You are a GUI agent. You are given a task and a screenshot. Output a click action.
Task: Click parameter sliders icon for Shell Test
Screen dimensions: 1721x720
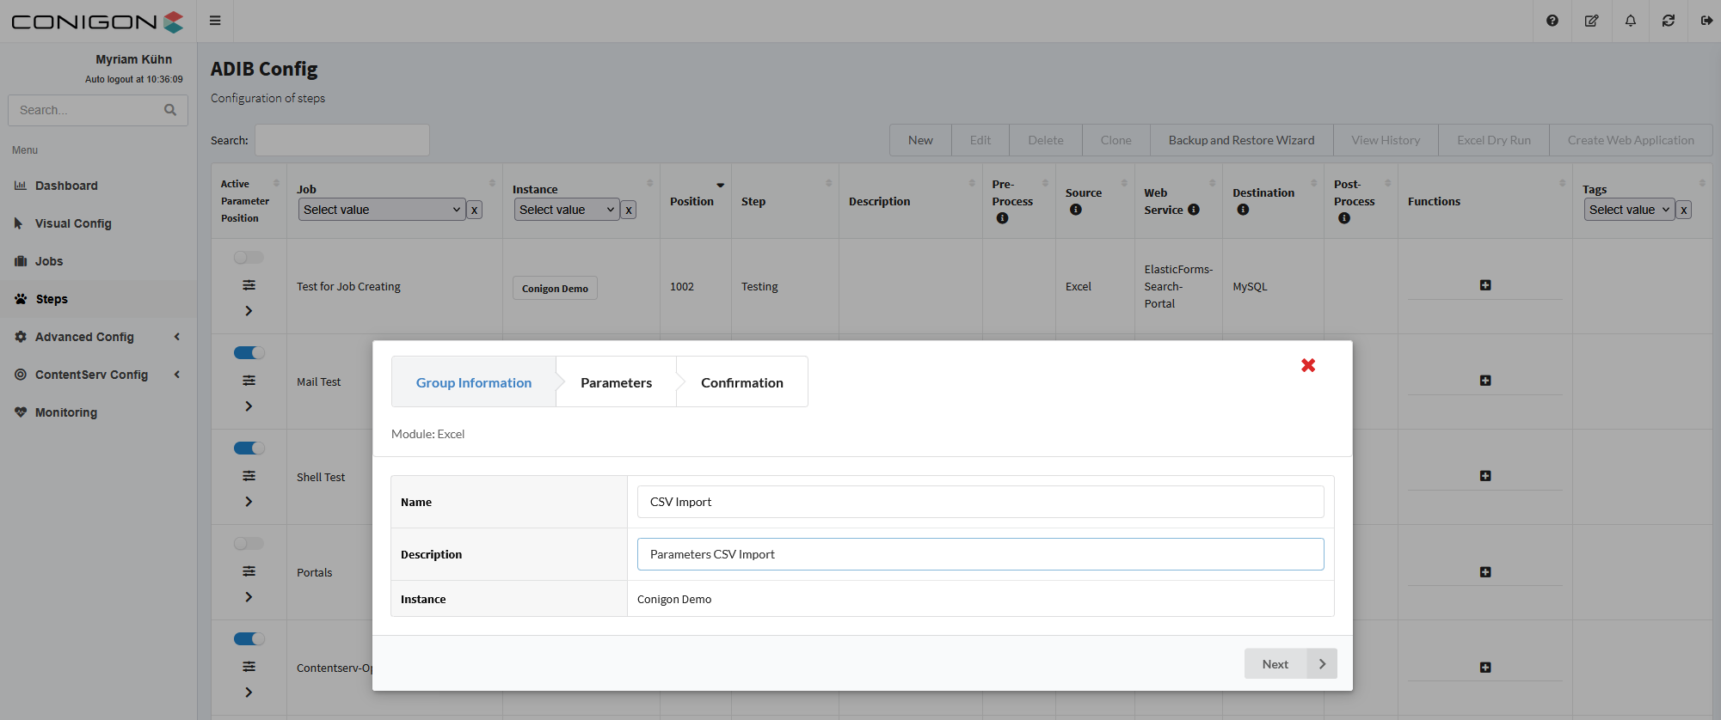tap(249, 476)
